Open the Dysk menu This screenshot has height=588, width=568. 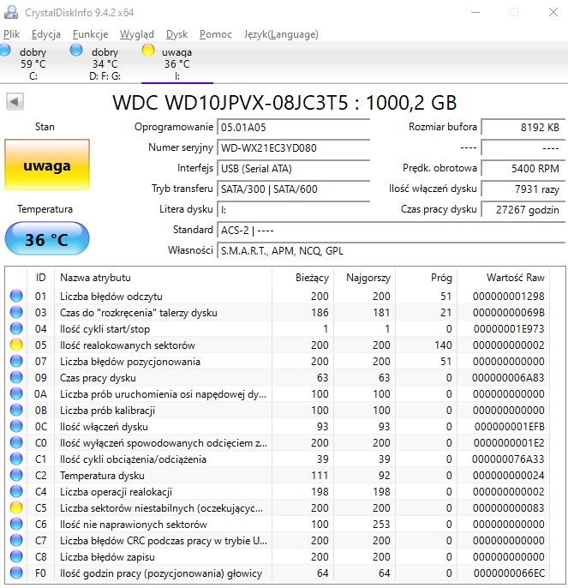176,34
